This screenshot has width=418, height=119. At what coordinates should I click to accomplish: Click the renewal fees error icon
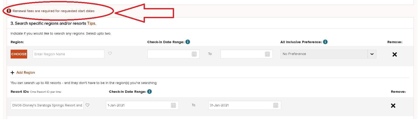click(x=9, y=11)
